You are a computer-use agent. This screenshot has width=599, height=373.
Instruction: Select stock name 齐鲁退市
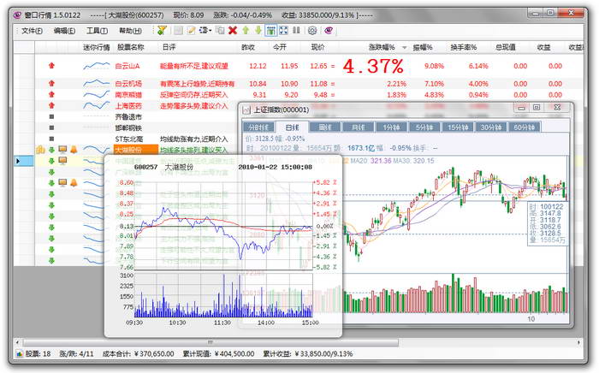pos(128,117)
